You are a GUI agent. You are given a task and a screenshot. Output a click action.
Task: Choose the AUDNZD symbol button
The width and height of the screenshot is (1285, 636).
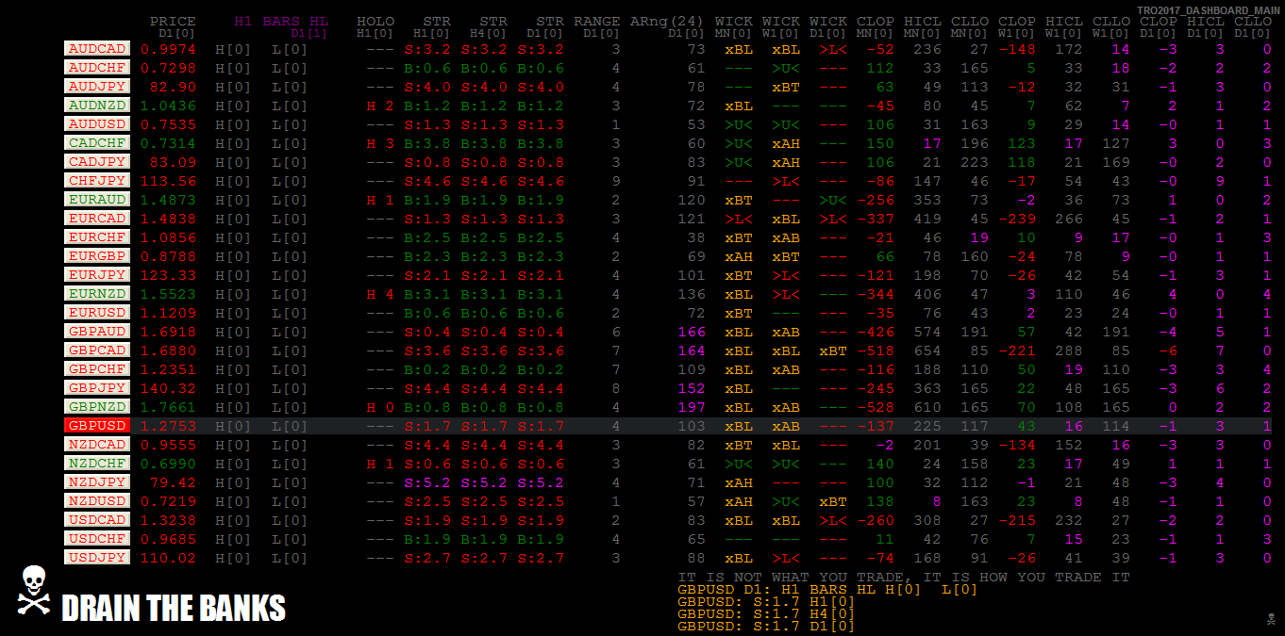[97, 105]
